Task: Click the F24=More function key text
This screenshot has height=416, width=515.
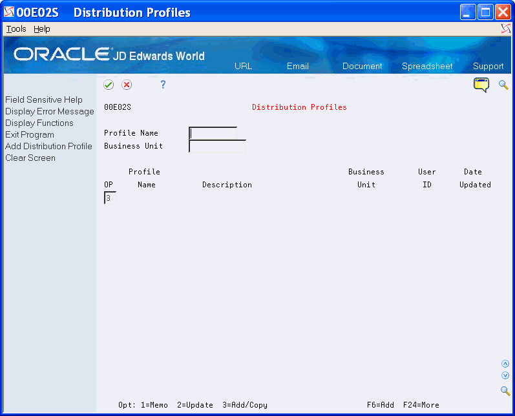Action: (421, 405)
